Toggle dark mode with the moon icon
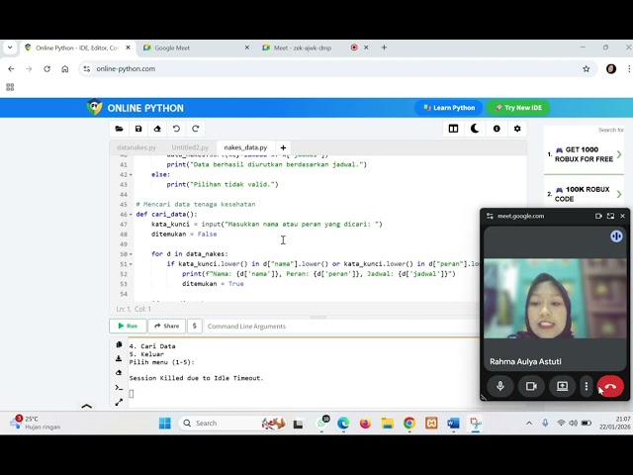Image resolution: width=633 pixels, height=475 pixels. point(475,129)
